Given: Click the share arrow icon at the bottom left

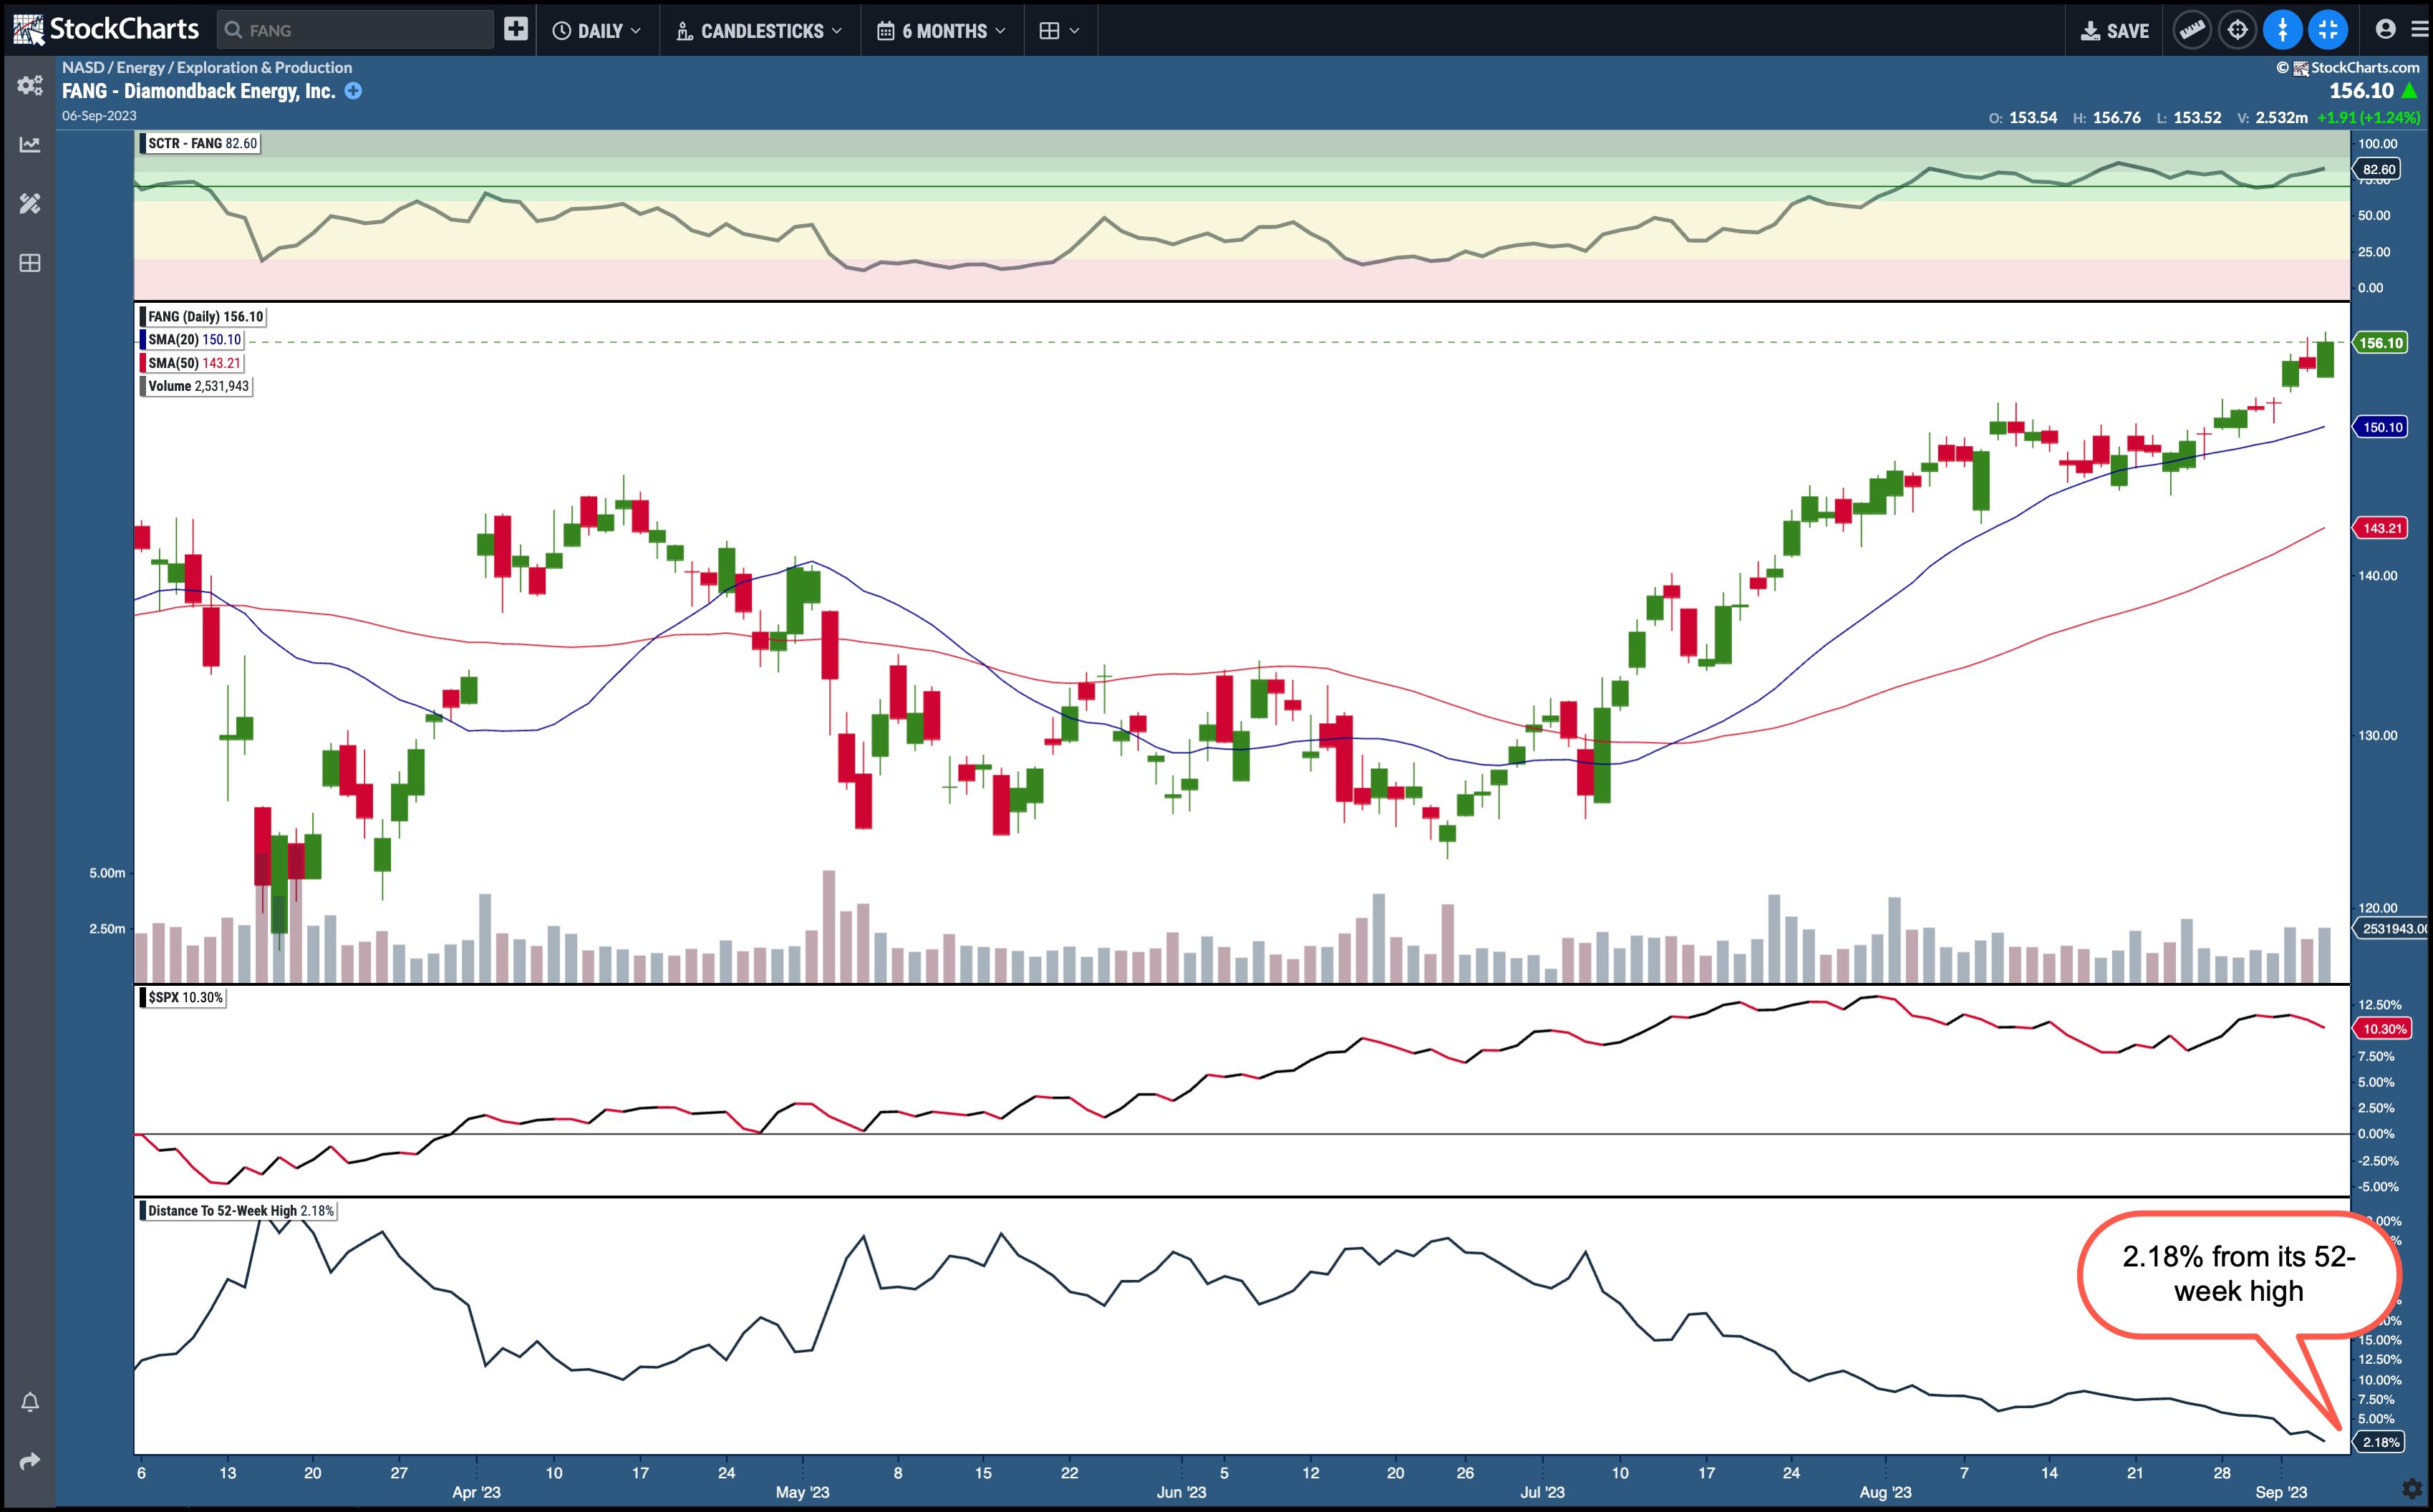Looking at the screenshot, I should click(30, 1461).
